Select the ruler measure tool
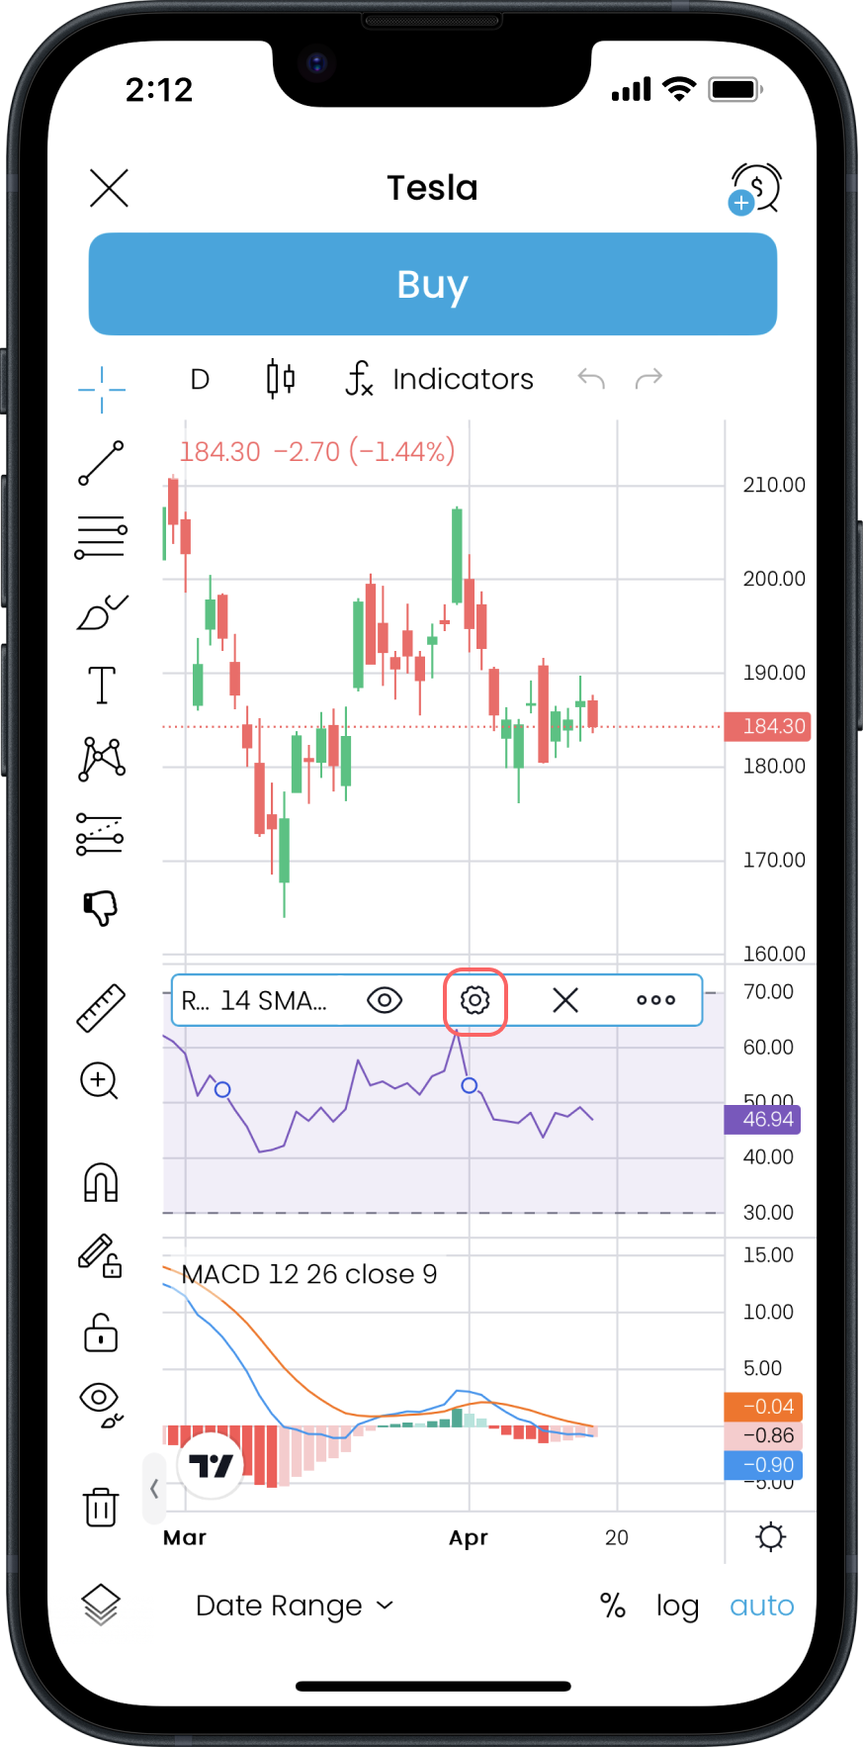 (101, 1008)
